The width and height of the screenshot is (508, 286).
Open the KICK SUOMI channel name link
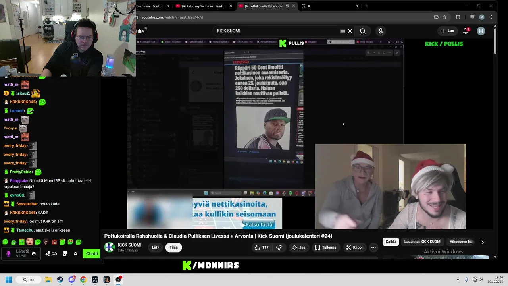click(130, 245)
